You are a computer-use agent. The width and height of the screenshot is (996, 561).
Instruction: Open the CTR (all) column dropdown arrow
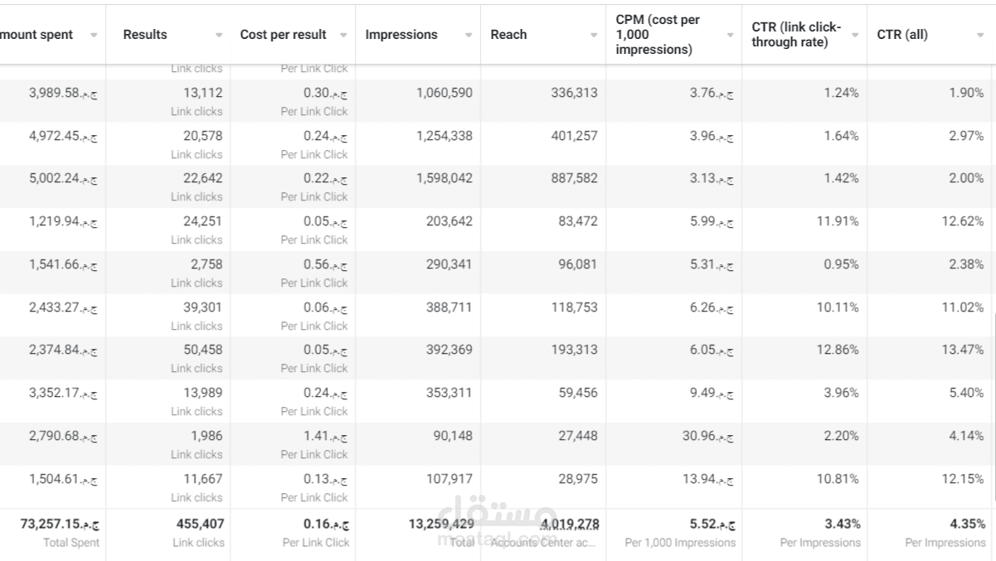[980, 35]
